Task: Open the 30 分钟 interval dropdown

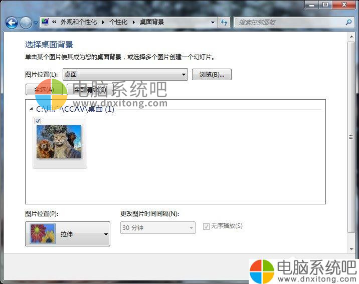Action: (x=158, y=228)
